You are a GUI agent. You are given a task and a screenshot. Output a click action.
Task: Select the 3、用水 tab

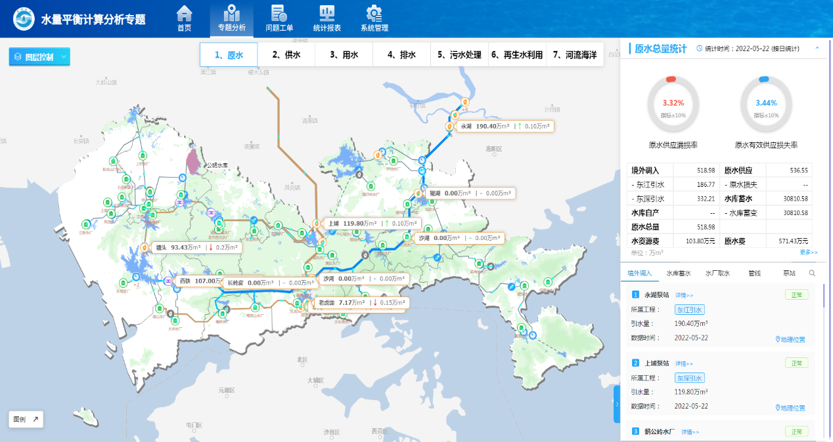pyautogui.click(x=344, y=55)
